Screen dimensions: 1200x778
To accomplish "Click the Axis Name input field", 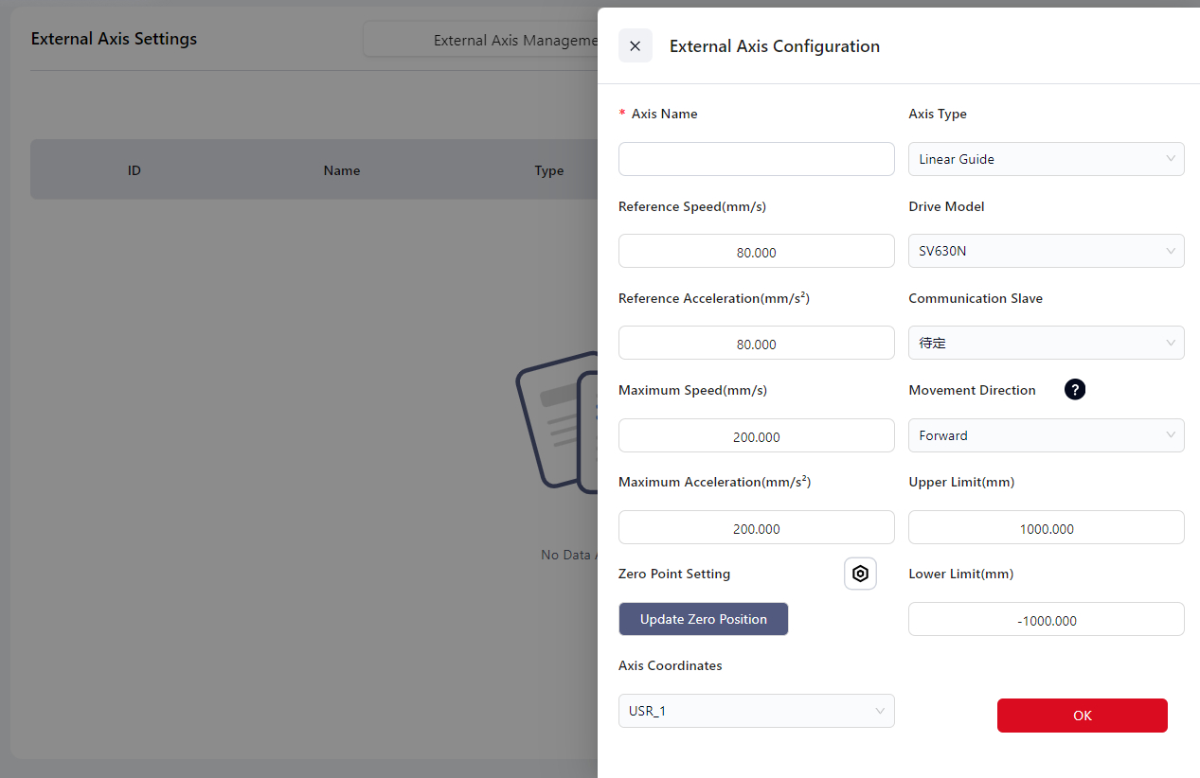I will click(x=756, y=159).
